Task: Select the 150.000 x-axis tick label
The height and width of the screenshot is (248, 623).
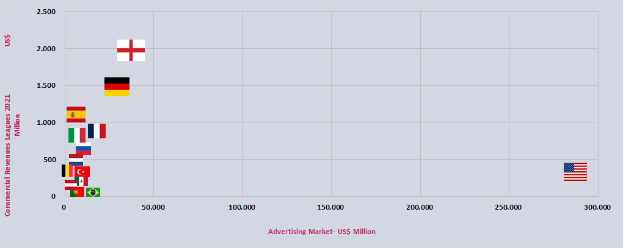Action: point(330,208)
